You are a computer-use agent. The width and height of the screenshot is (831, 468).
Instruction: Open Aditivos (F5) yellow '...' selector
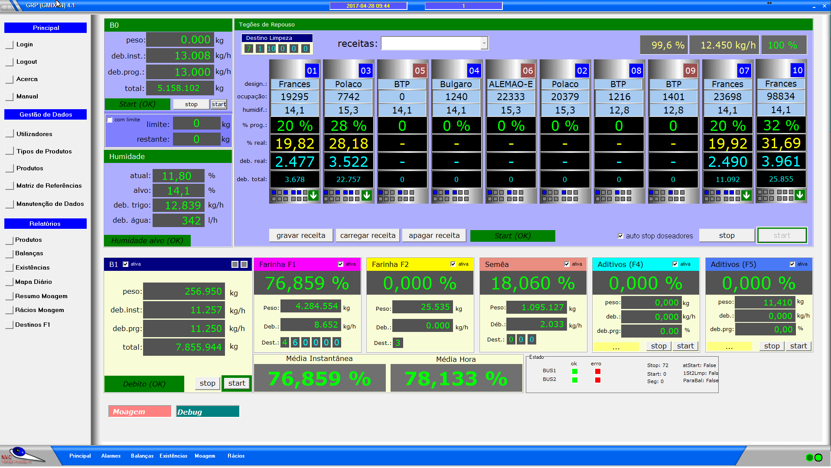click(x=729, y=347)
